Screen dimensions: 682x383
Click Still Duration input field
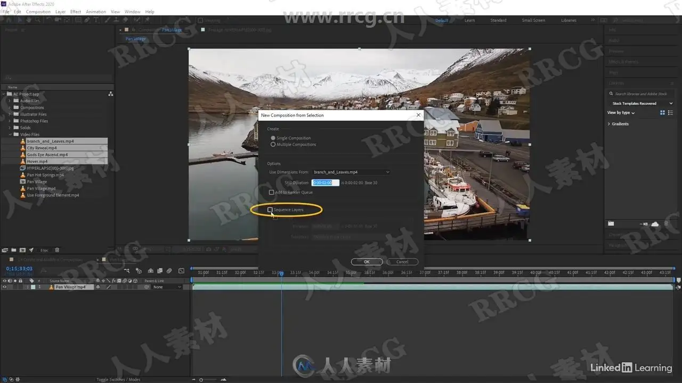[x=325, y=182]
